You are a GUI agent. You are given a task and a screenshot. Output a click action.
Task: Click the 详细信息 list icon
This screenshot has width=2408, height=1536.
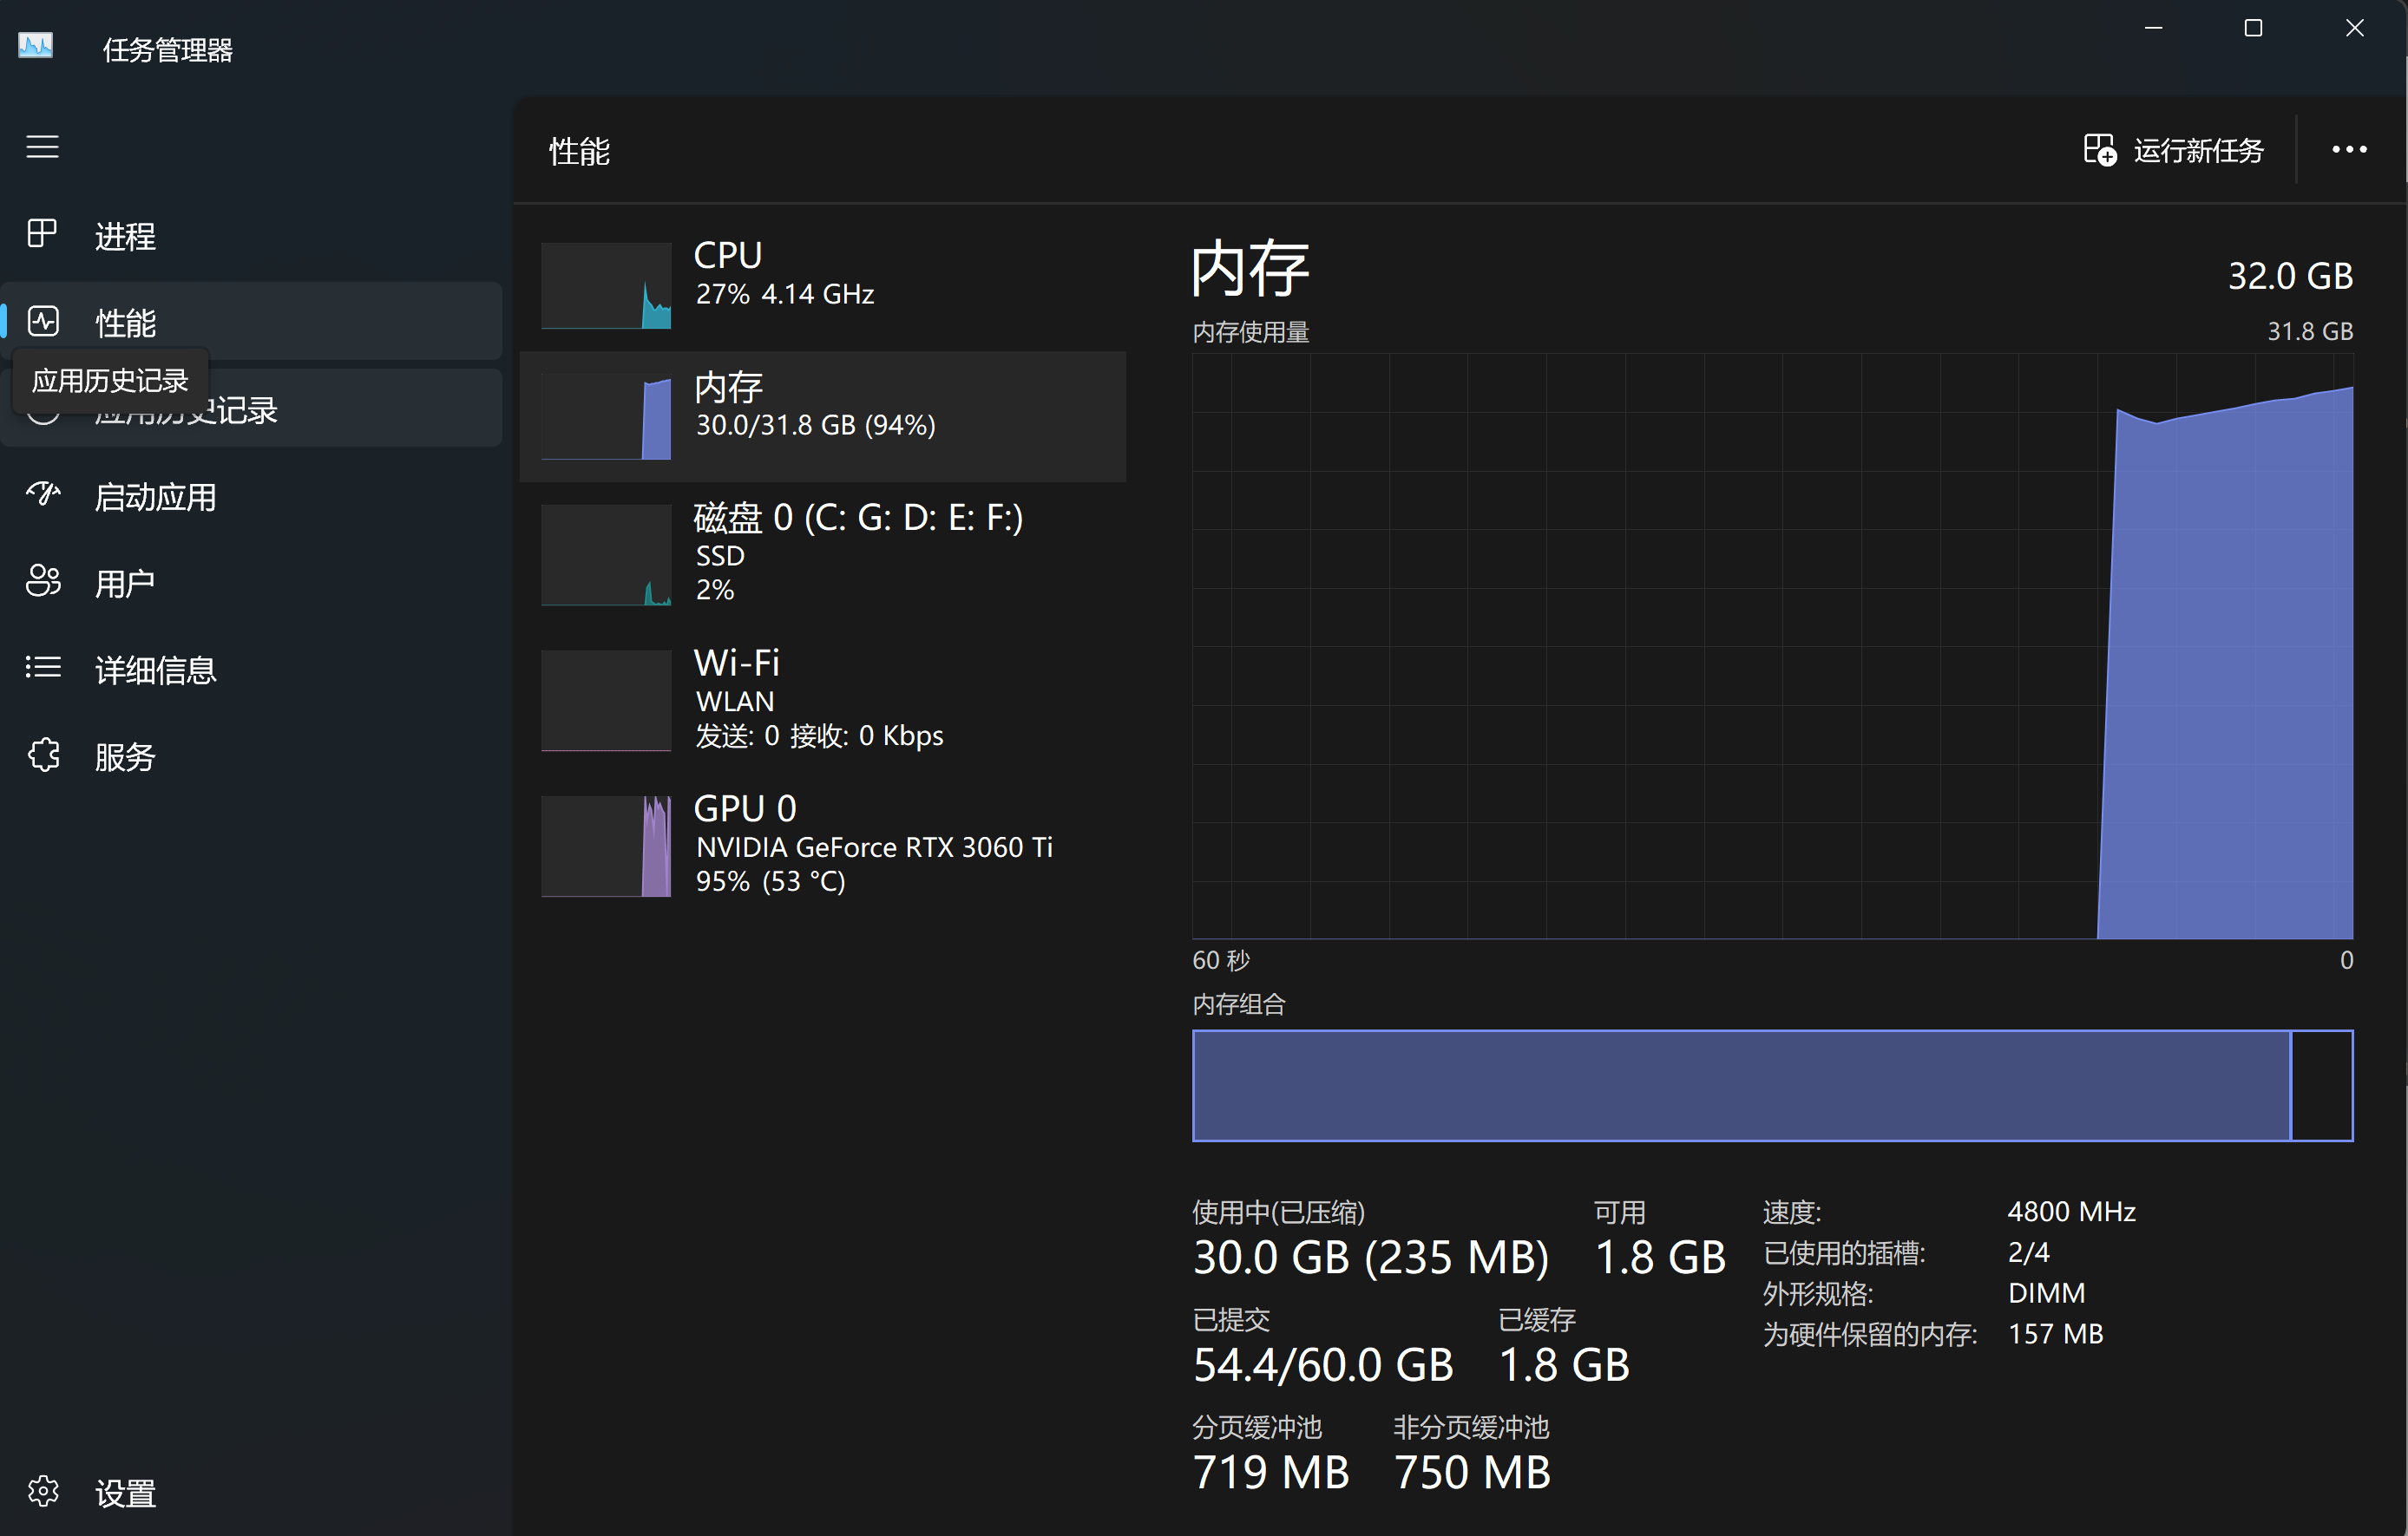pos(43,668)
